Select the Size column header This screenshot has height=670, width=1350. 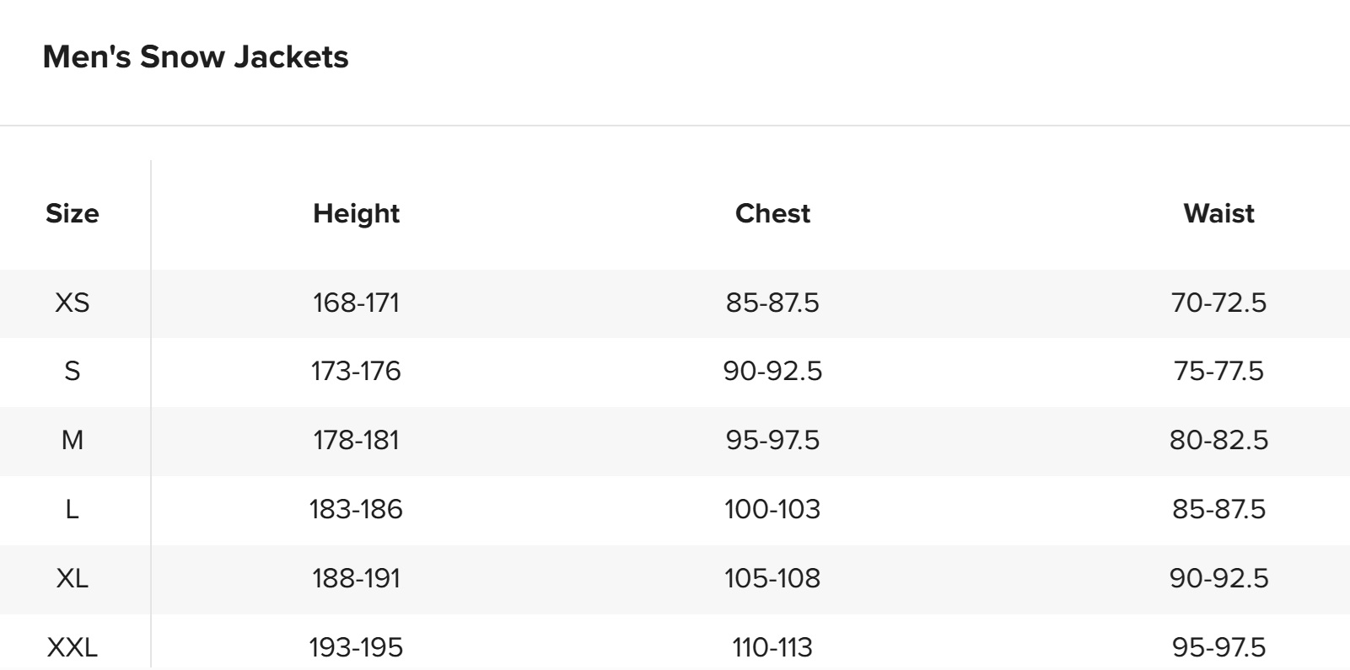(73, 214)
